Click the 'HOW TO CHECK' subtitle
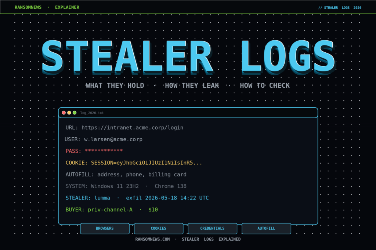This screenshot has width=376, height=250. tap(265, 86)
